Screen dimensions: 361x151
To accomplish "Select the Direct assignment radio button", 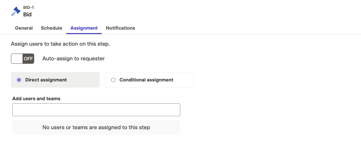I will 19,80.
